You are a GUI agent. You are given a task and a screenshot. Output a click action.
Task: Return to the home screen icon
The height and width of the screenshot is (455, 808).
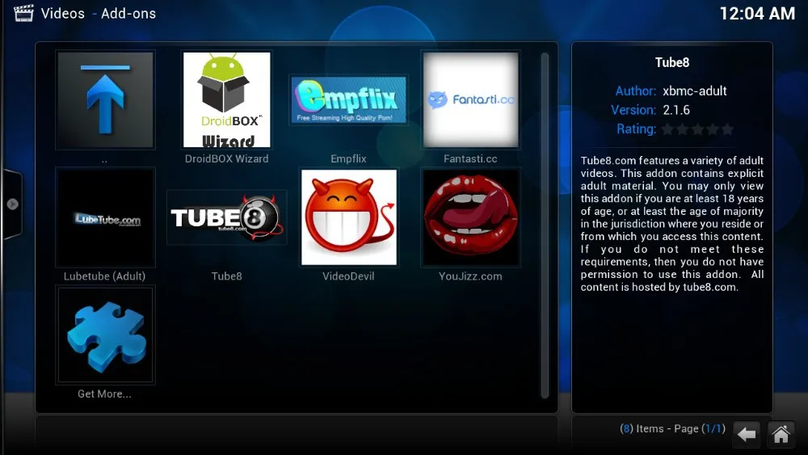tap(781, 434)
